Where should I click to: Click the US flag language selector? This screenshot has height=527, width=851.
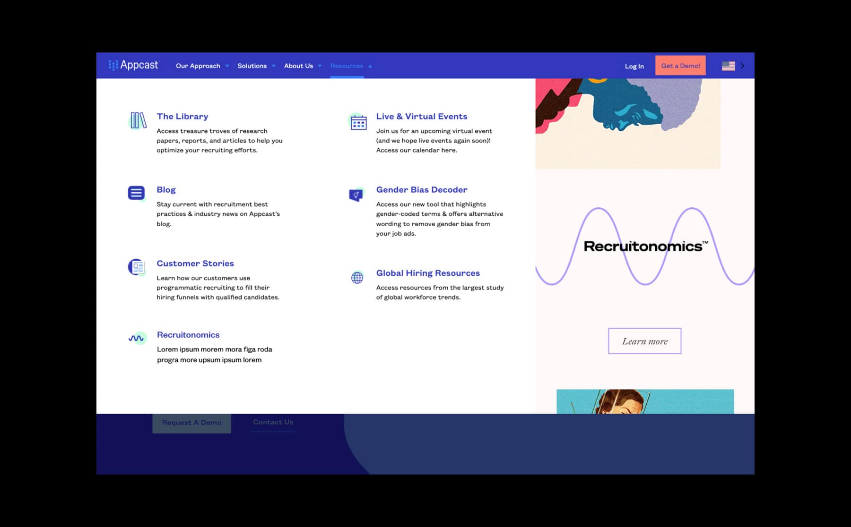click(x=729, y=66)
